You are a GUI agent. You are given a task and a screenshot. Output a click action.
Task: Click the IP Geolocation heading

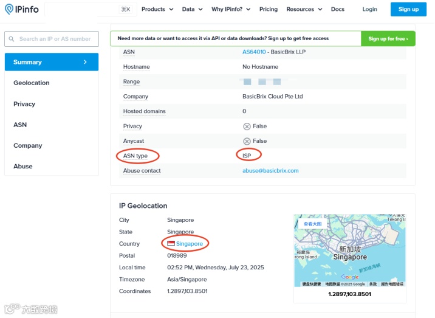143,206
